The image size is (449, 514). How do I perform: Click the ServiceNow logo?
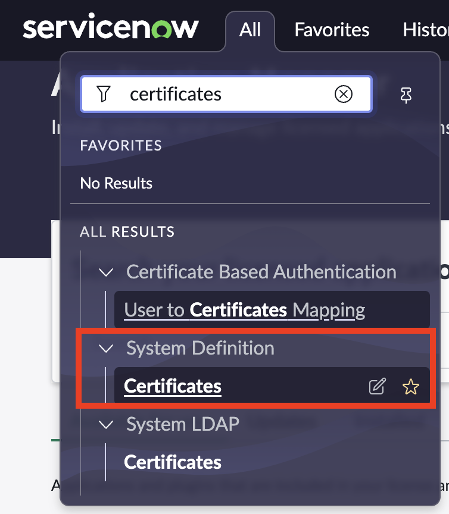[x=111, y=26]
